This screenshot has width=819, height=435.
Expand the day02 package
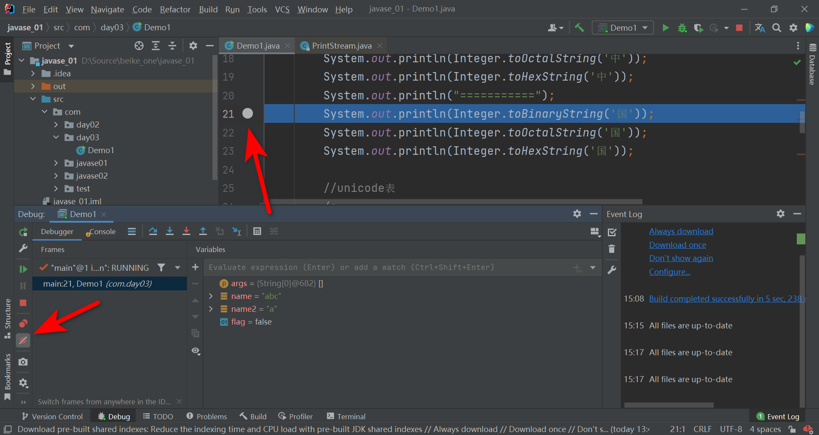pyautogui.click(x=56, y=125)
